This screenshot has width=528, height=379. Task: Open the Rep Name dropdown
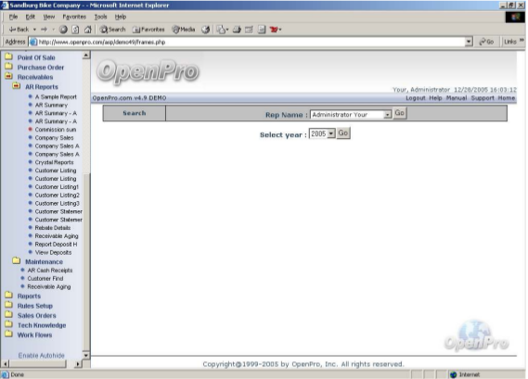(388, 115)
